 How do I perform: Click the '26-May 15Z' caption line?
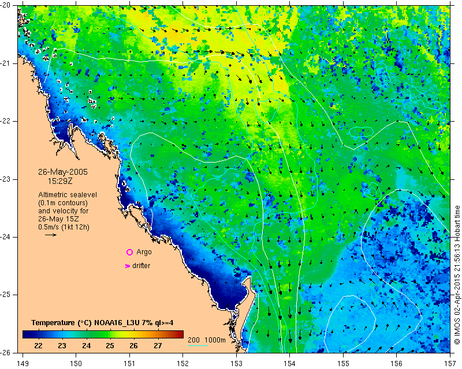coord(58,219)
